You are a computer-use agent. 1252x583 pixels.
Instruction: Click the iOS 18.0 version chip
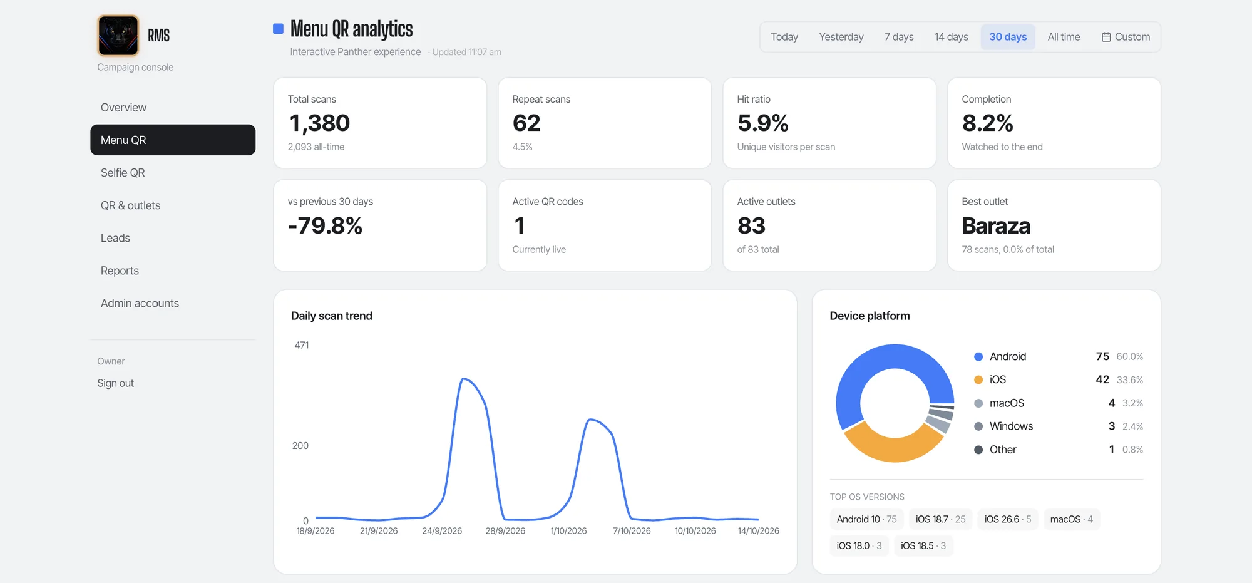[x=859, y=545]
